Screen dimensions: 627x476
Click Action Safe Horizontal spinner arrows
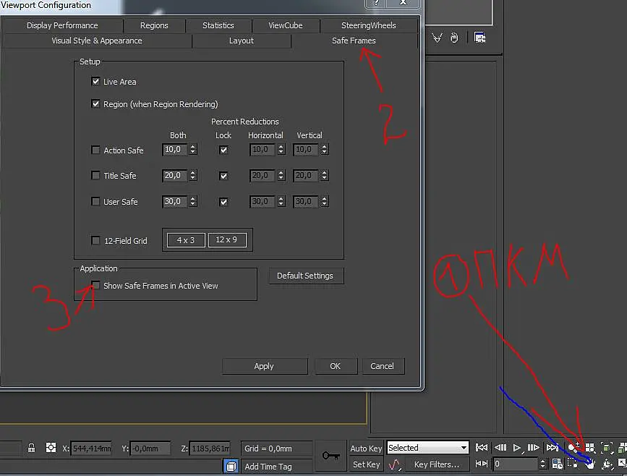(281, 150)
